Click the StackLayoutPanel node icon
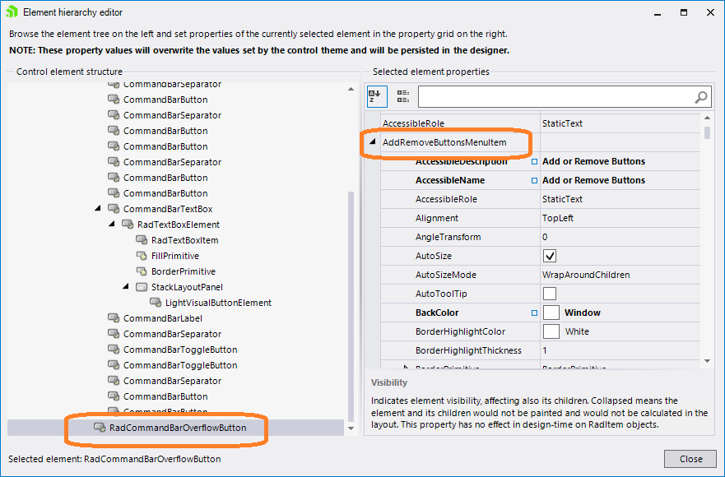 pos(142,287)
